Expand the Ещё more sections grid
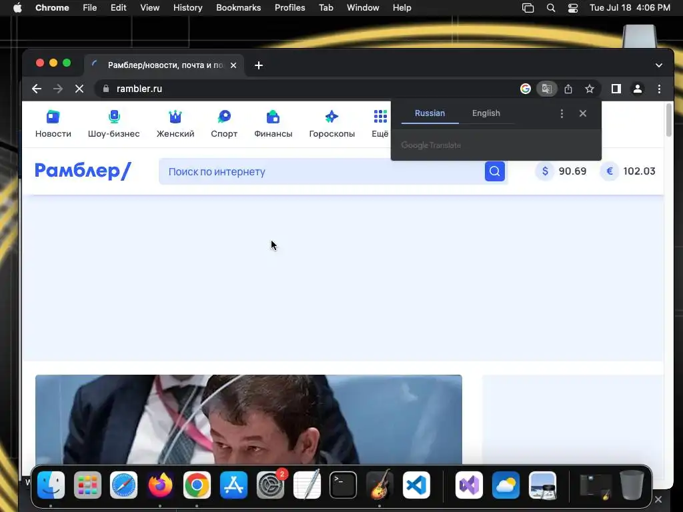Screen dimensions: 683x512 click(380, 124)
